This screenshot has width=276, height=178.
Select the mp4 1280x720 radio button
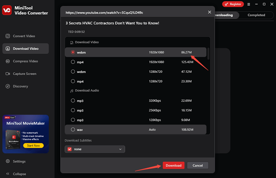73,81
